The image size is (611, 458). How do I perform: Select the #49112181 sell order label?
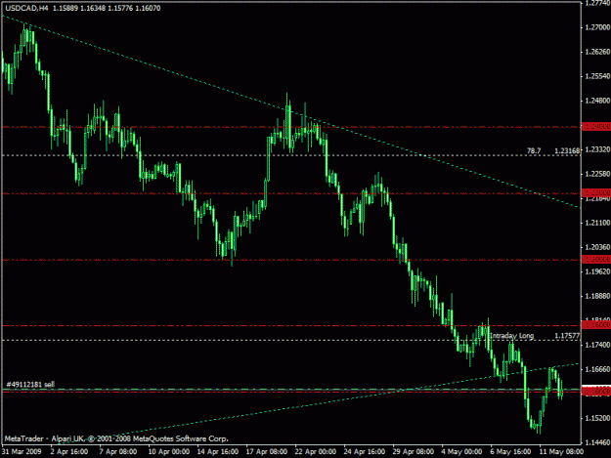click(30, 385)
